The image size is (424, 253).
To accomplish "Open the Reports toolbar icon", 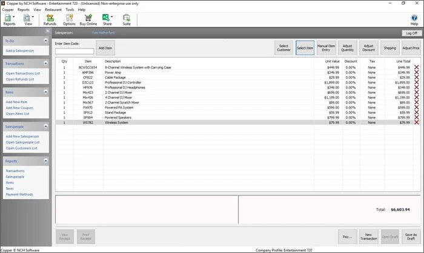I will tap(8, 18).
